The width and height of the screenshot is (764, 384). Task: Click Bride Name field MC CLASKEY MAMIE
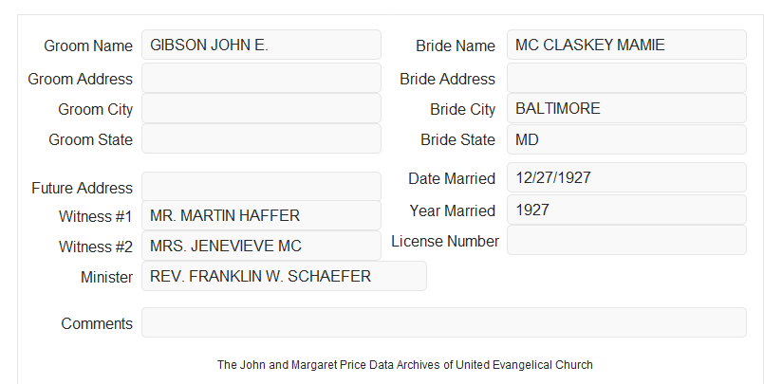626,45
